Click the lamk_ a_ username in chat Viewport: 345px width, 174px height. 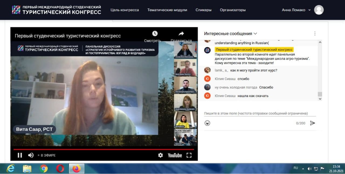222,70
